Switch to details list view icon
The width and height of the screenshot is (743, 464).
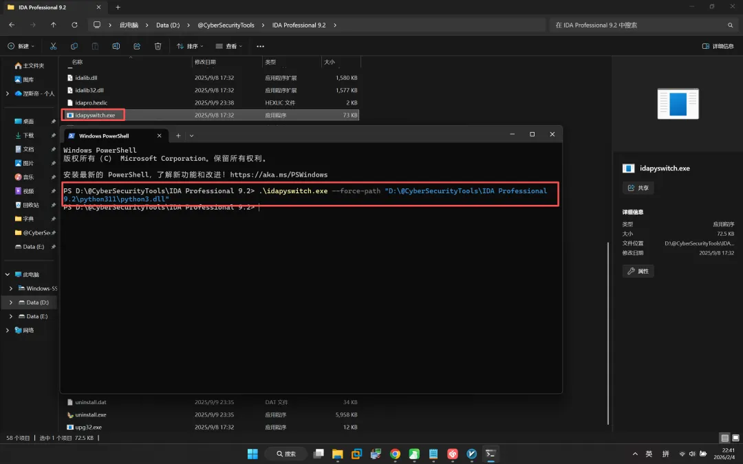click(724, 438)
